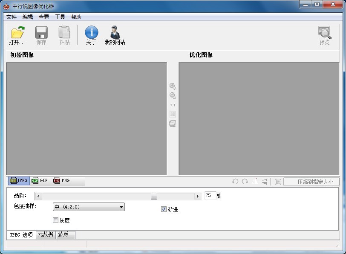This screenshot has height=254, width=346.
Task: Open the Tools (工具) menu
Action: point(60,17)
